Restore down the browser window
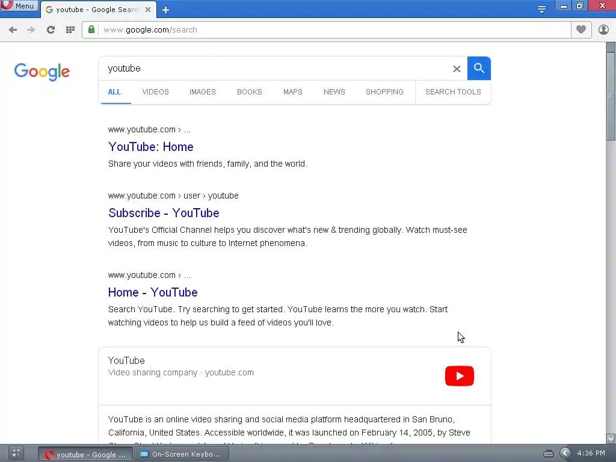The image size is (616, 462). (580, 6)
